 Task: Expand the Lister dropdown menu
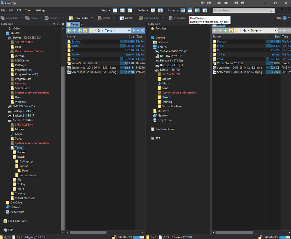(x=173, y=11)
